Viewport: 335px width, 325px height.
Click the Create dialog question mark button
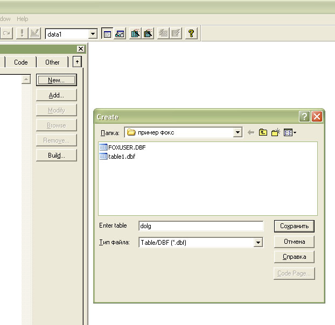tap(304, 117)
